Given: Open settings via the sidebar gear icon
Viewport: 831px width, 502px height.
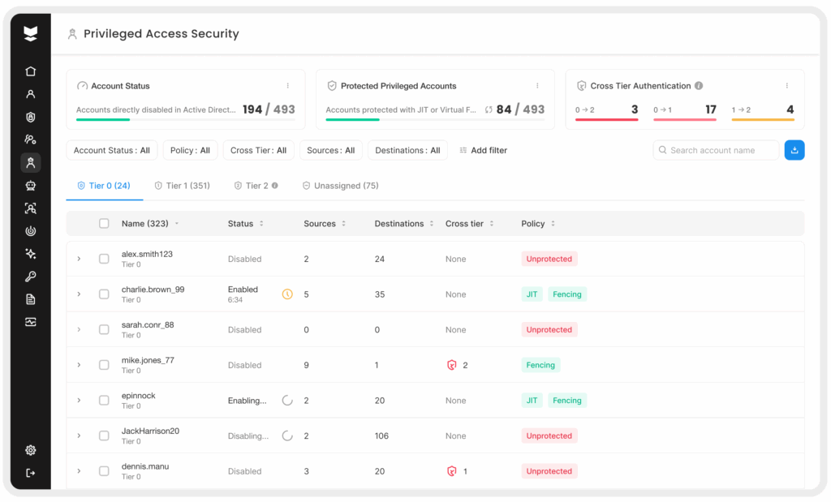Looking at the screenshot, I should pos(31,450).
